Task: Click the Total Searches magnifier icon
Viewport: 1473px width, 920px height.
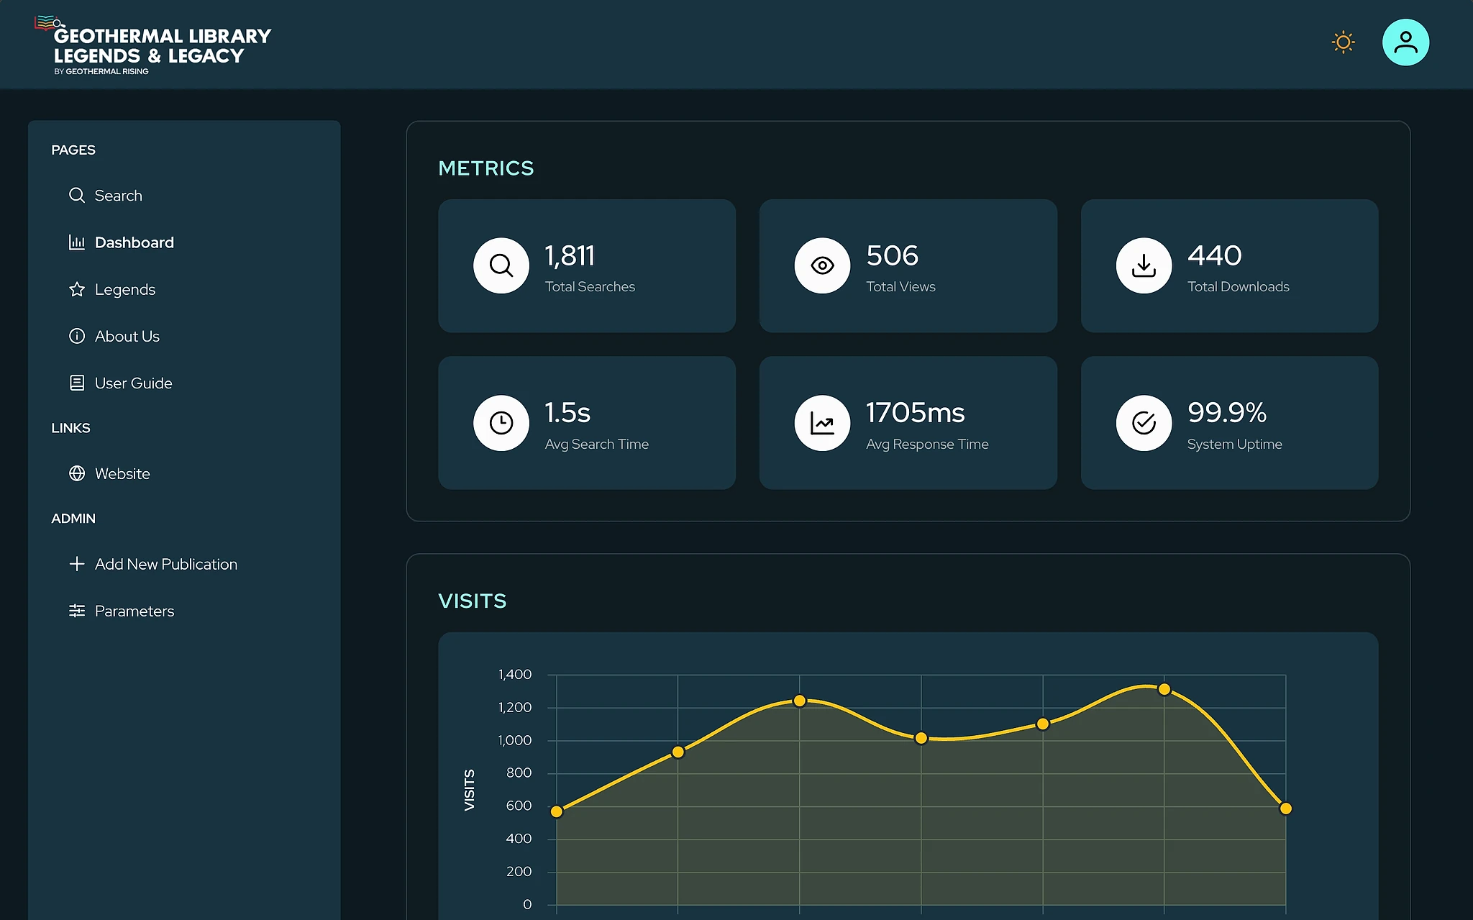Action: tap(501, 265)
